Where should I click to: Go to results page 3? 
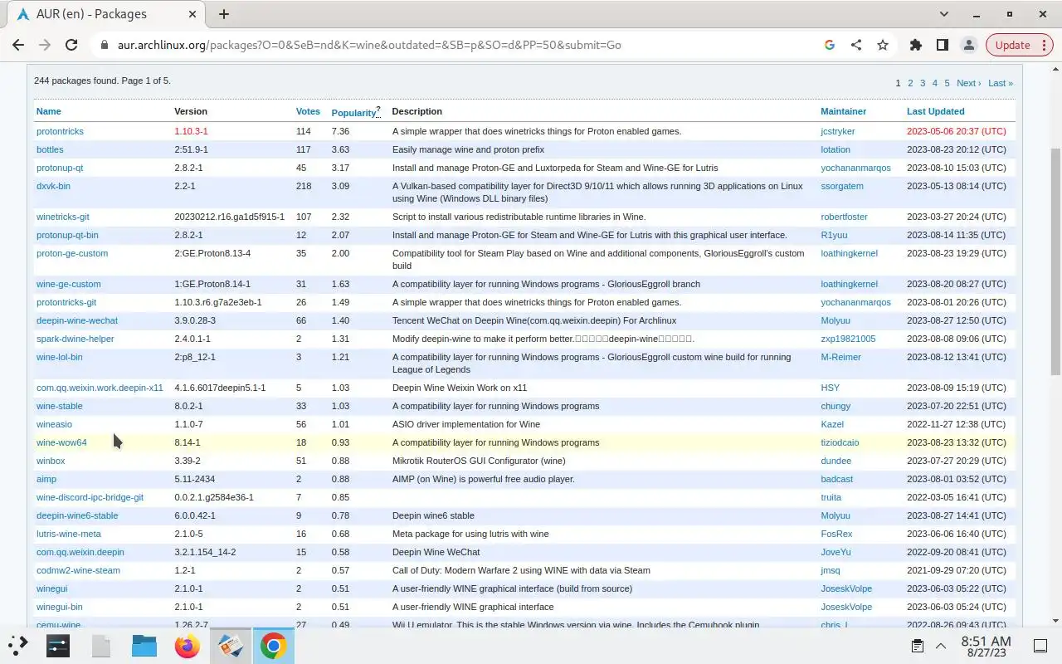923,83
